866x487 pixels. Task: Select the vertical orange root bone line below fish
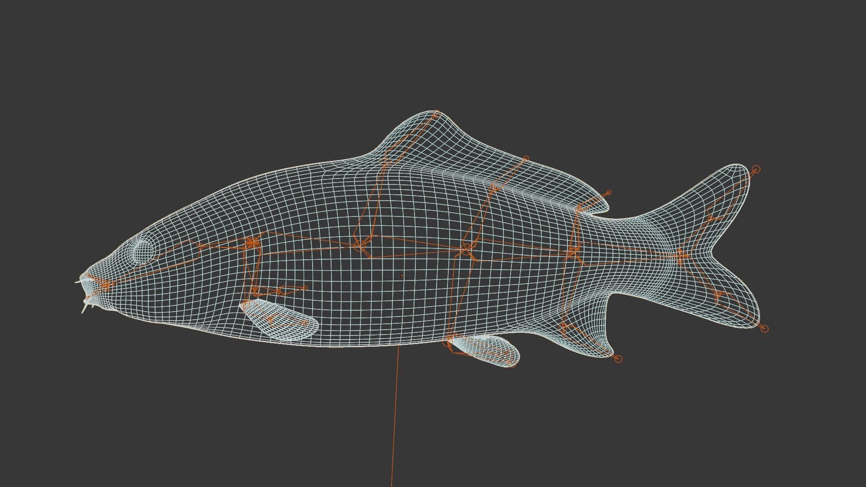click(395, 417)
